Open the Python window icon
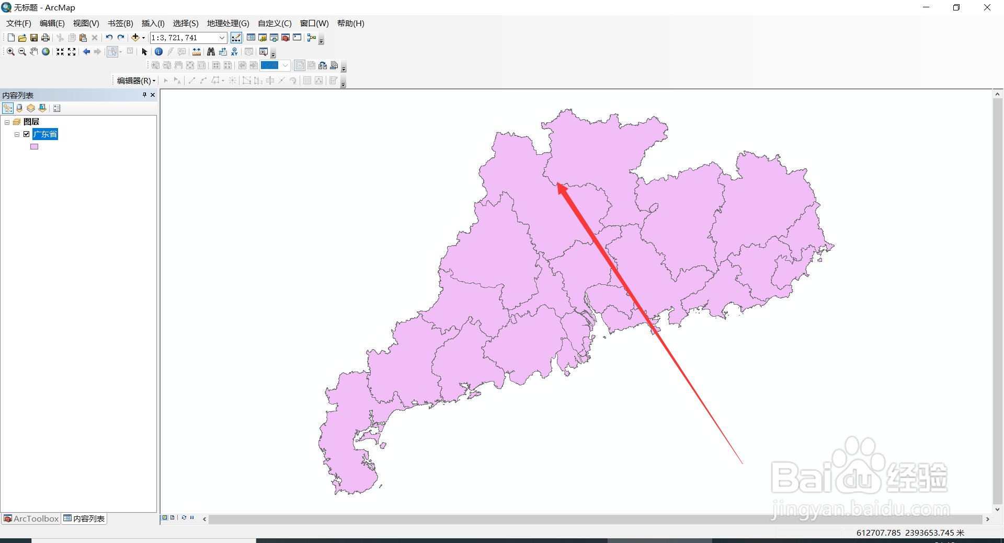The image size is (1004, 543). click(297, 38)
